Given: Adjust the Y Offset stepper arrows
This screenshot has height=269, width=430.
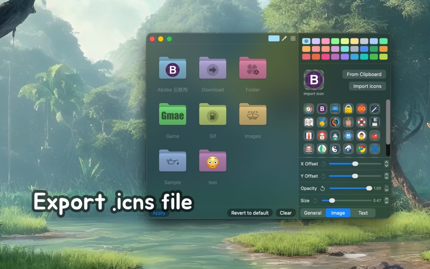Looking at the screenshot, I should click(x=386, y=176).
